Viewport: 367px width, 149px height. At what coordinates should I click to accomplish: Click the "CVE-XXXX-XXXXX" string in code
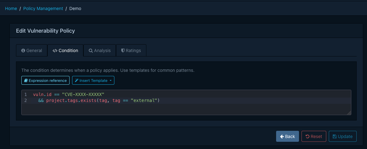coord(83,95)
